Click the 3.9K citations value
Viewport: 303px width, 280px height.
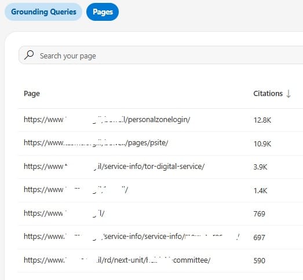point(260,167)
